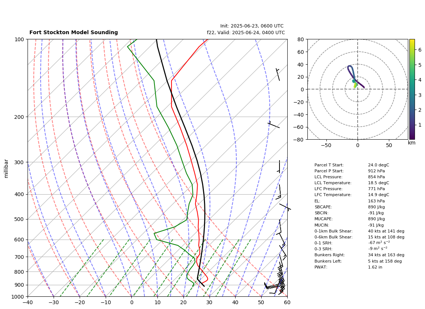Click the km label under the colorbar
The image size is (425, 309).
[412, 143]
